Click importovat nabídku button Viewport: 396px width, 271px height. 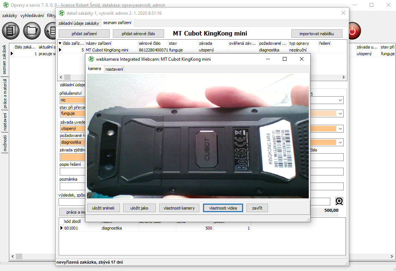pos(317,33)
